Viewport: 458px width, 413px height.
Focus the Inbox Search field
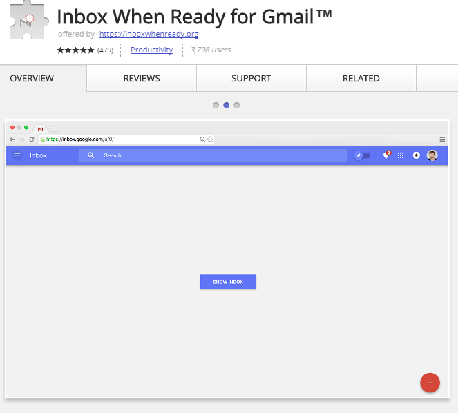coord(213,155)
